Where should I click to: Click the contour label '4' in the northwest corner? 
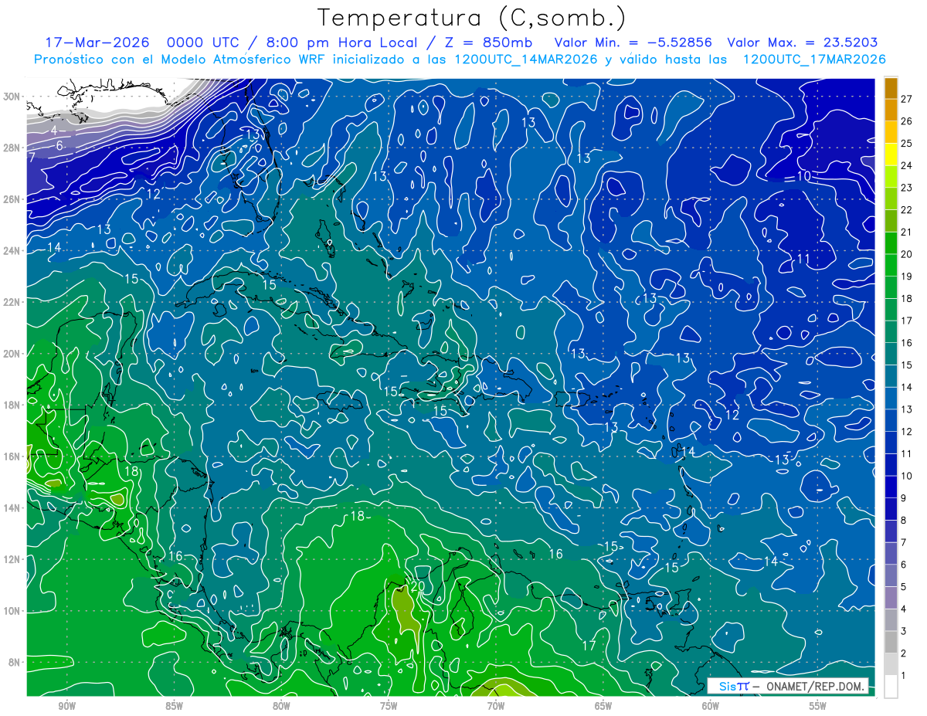pos(54,131)
